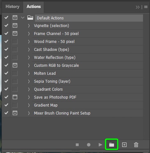
Task: Play the selected action
Action: [100, 145]
